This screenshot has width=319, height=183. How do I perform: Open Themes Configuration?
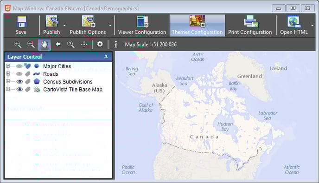coord(198,26)
